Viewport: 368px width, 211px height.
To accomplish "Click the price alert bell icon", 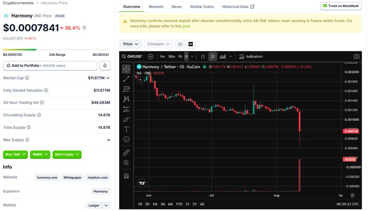I will (105, 65).
